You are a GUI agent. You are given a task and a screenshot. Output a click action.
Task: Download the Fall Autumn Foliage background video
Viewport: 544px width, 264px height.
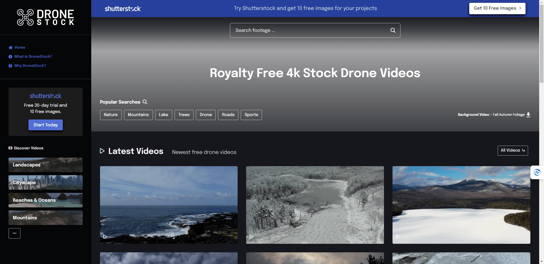tap(528, 115)
